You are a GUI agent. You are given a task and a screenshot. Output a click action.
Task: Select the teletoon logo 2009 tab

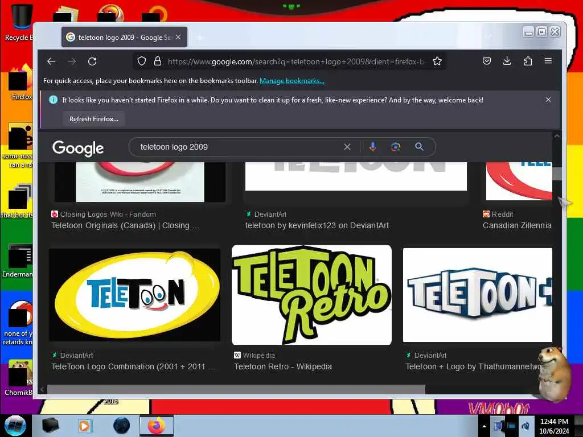tap(124, 37)
